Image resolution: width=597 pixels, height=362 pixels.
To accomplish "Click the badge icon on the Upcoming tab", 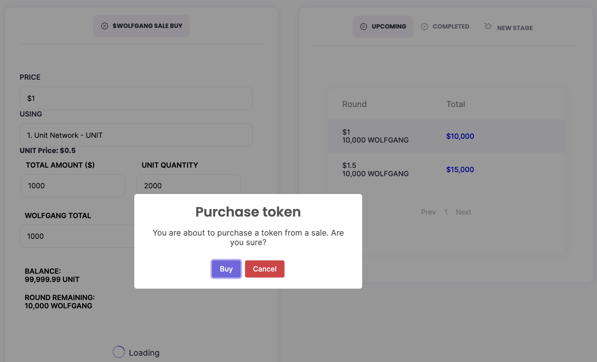I will point(364,27).
